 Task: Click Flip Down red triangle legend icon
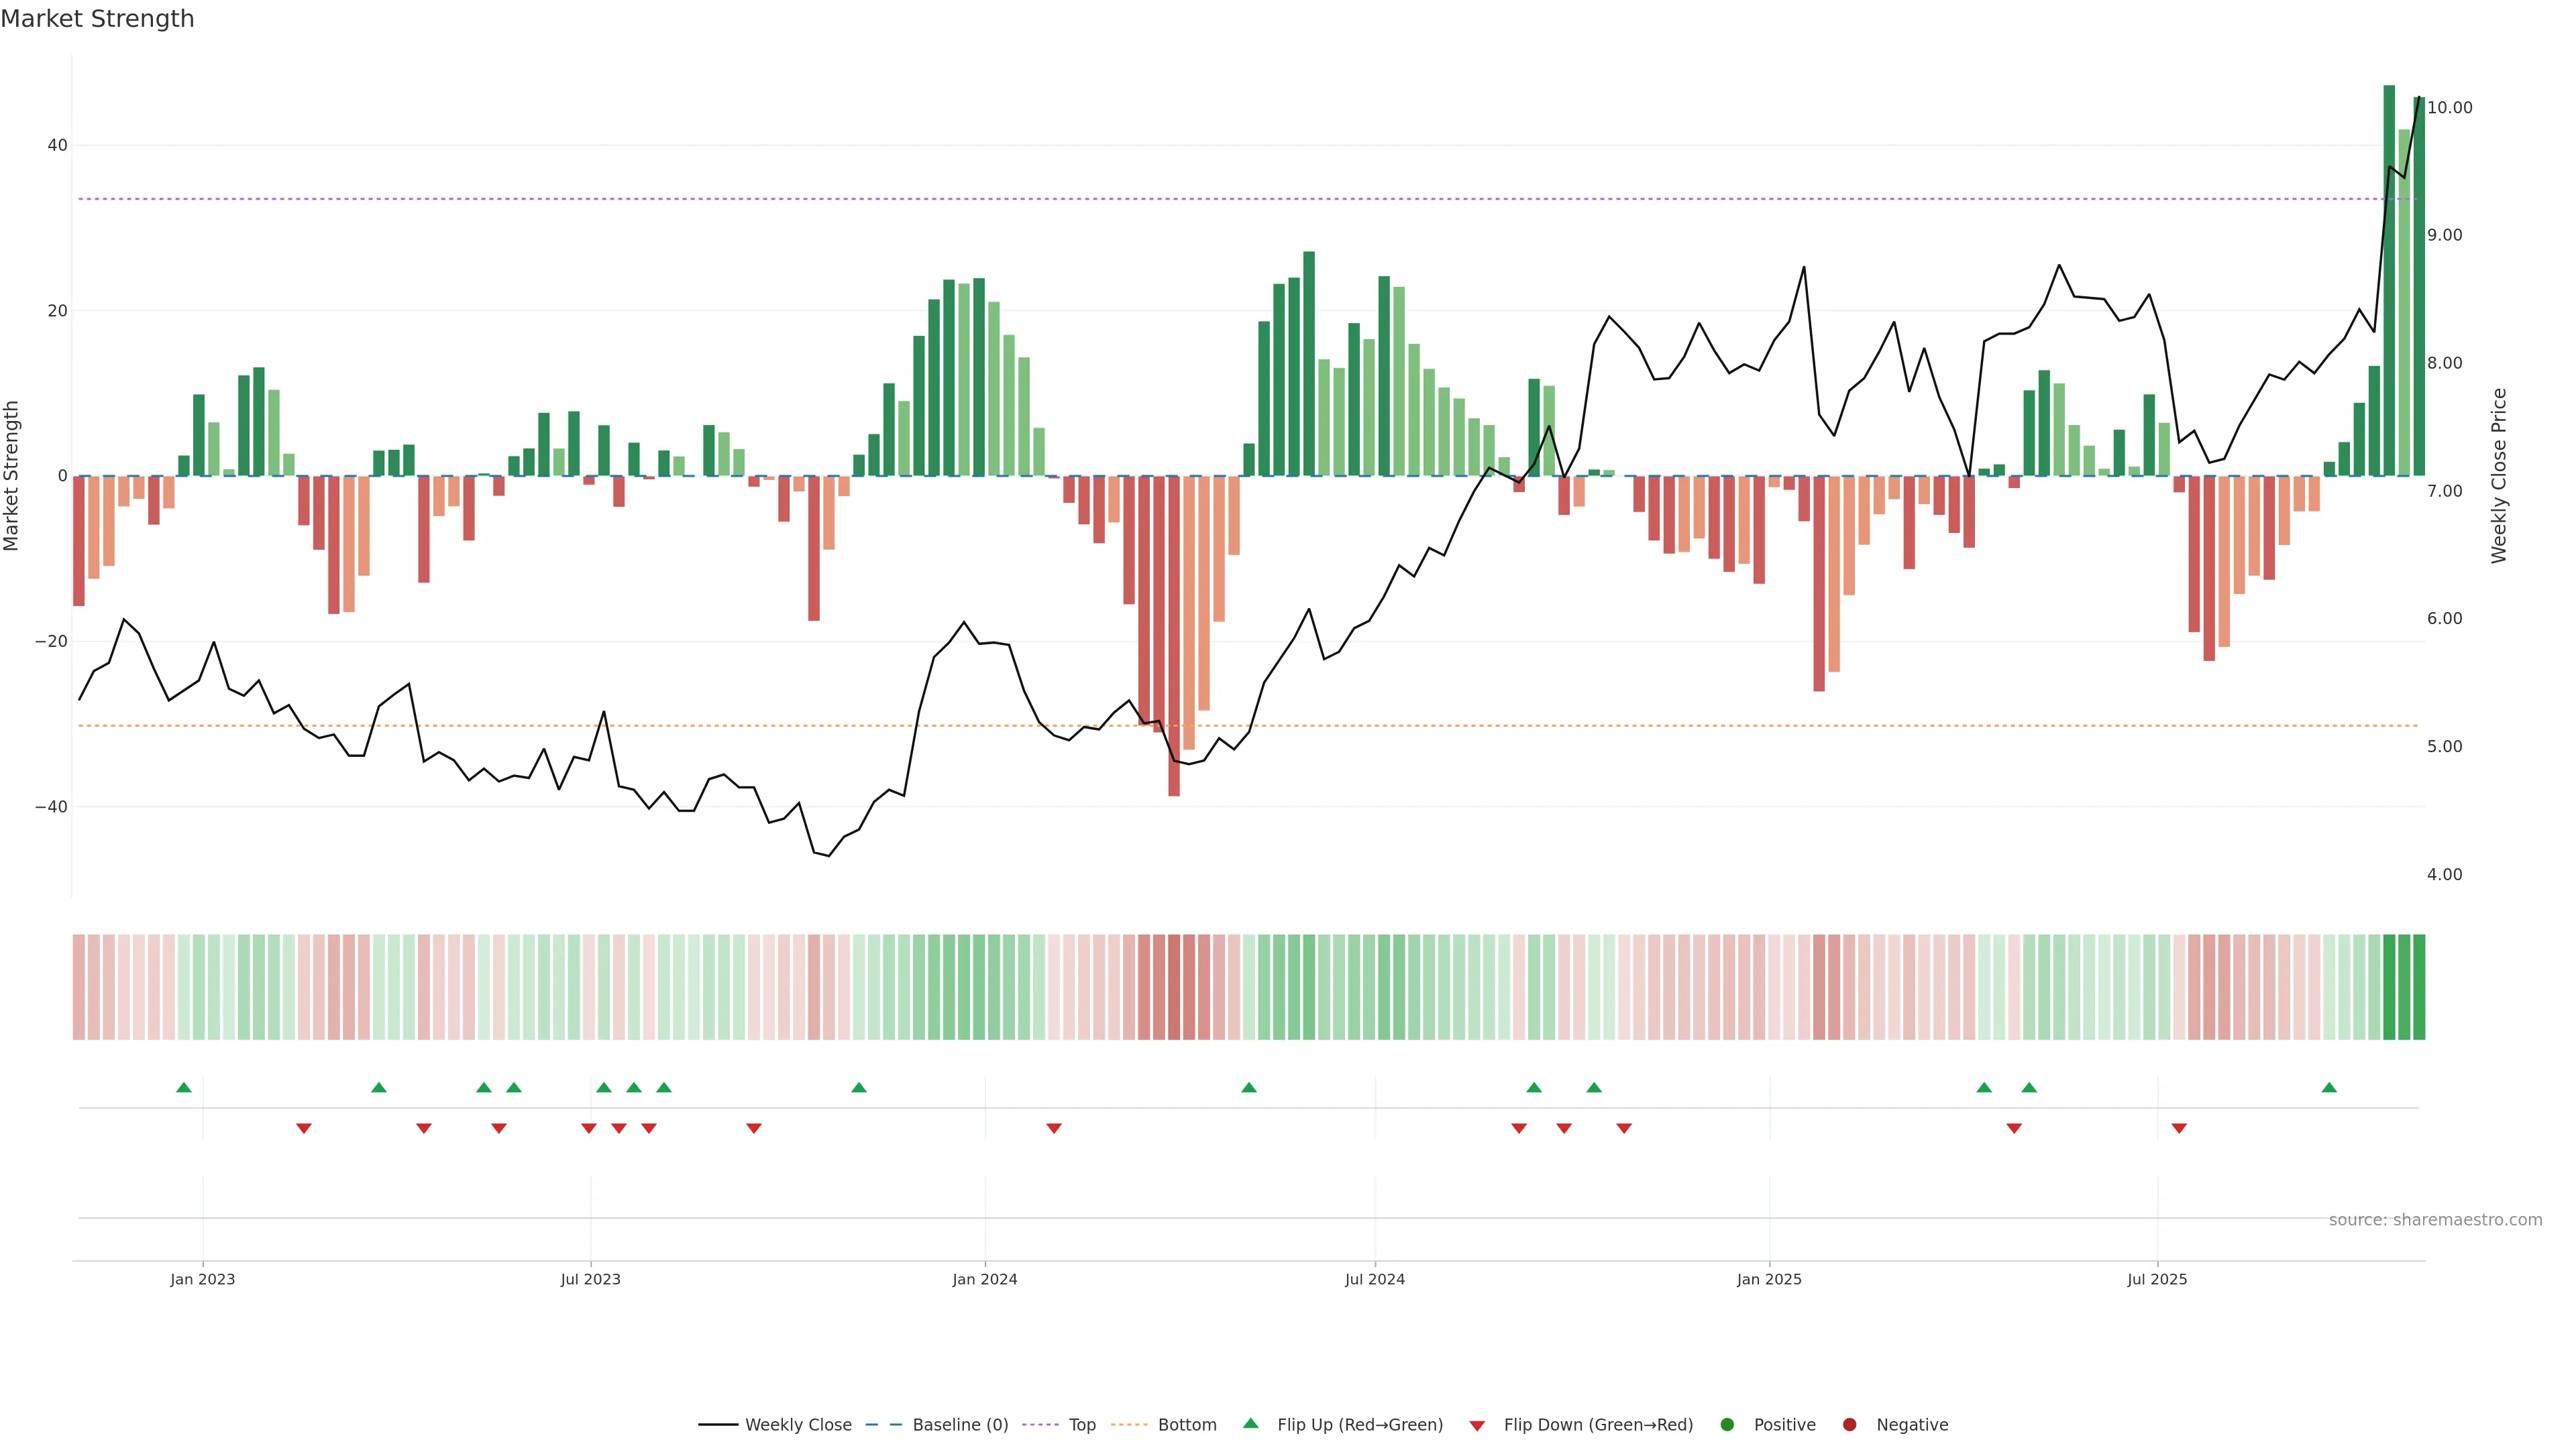click(1477, 1425)
